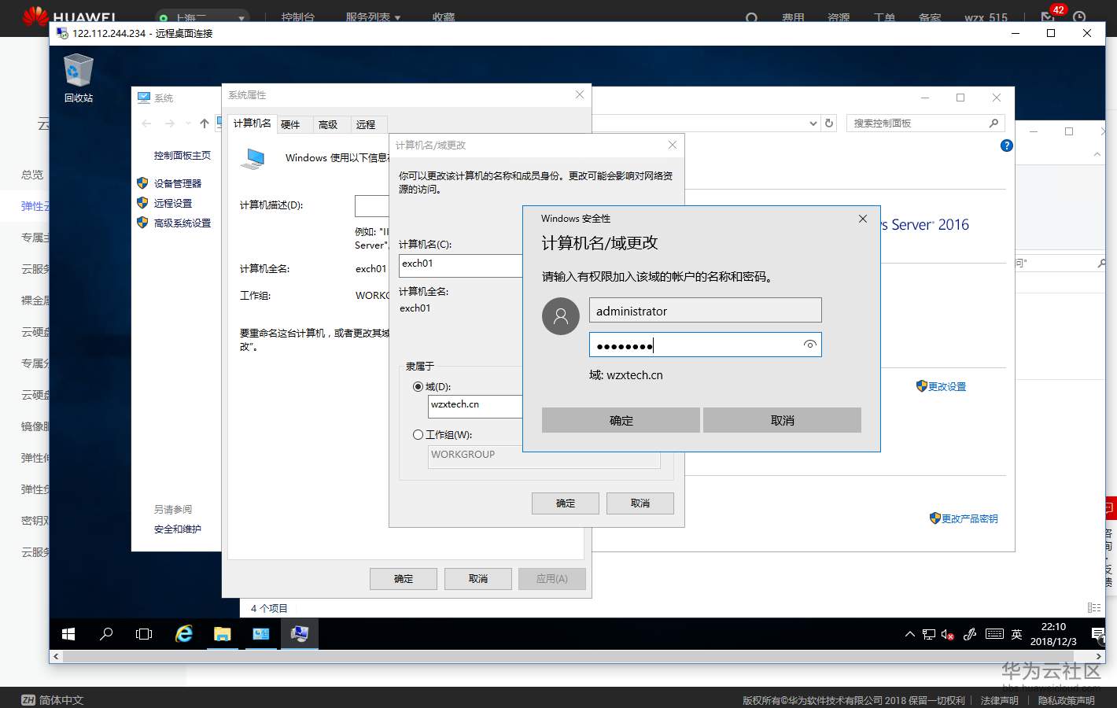
Task: Toggle the password reveal eye icon
Action: coord(810,345)
